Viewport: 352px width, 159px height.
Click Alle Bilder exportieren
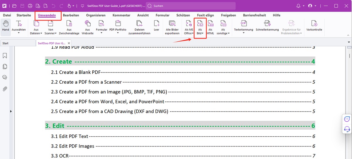point(172,28)
